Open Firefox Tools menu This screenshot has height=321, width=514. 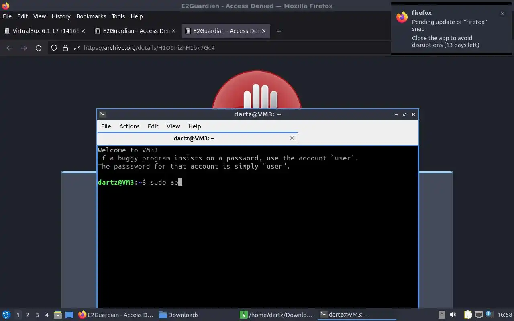tap(118, 16)
